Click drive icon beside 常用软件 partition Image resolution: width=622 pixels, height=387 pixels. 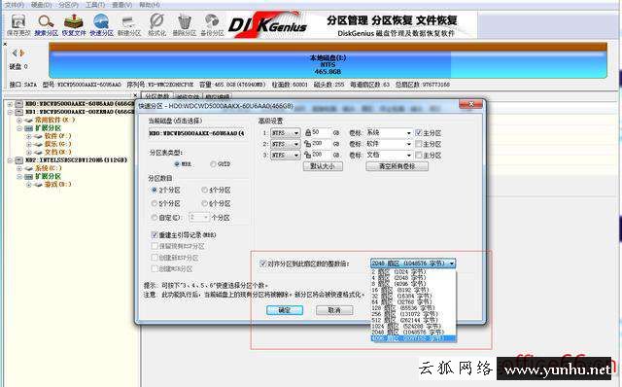pos(28,120)
